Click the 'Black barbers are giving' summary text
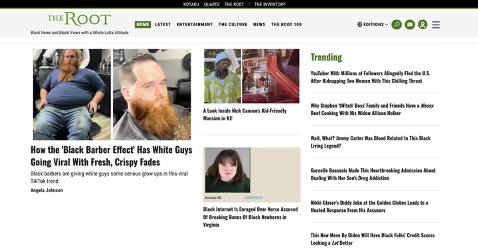478x251 pixels. 109,177
